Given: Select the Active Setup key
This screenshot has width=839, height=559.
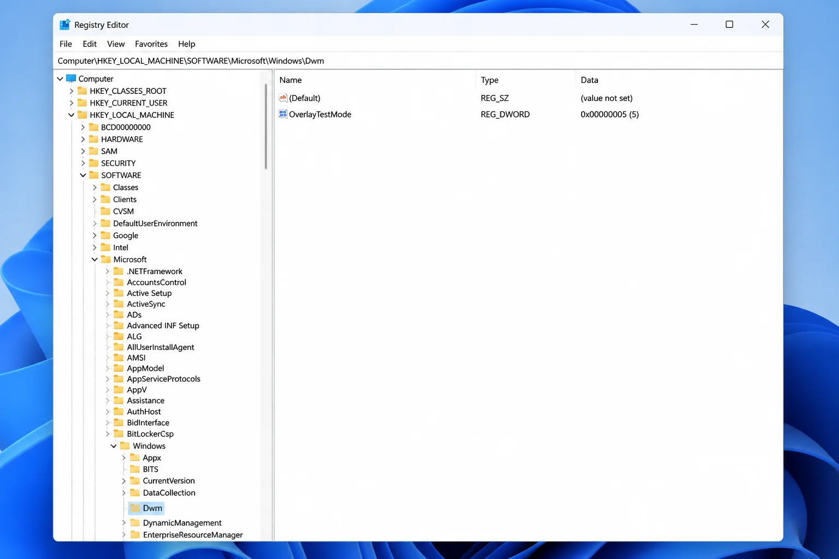Looking at the screenshot, I should point(149,293).
